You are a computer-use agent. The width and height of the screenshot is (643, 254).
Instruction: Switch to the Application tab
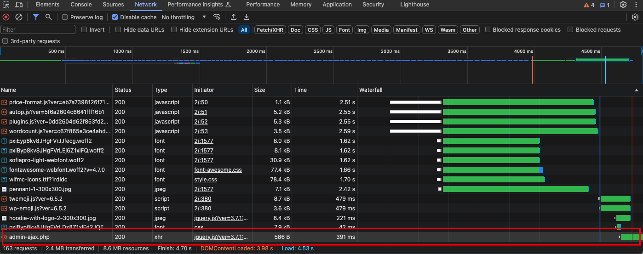337,5
